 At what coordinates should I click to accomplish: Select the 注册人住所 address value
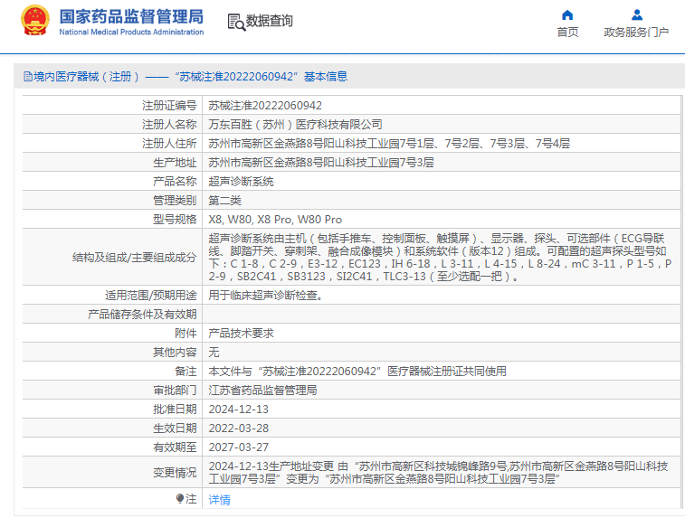389,144
